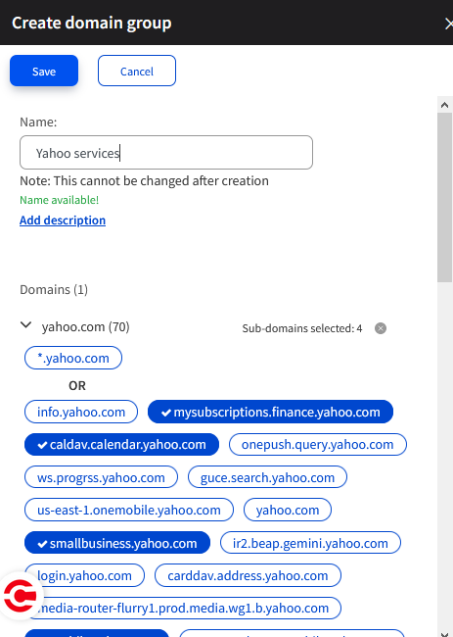Select ir2.beap.gemini.yahoo.com sub-domain
The height and width of the screenshot is (637, 453).
[310, 543]
